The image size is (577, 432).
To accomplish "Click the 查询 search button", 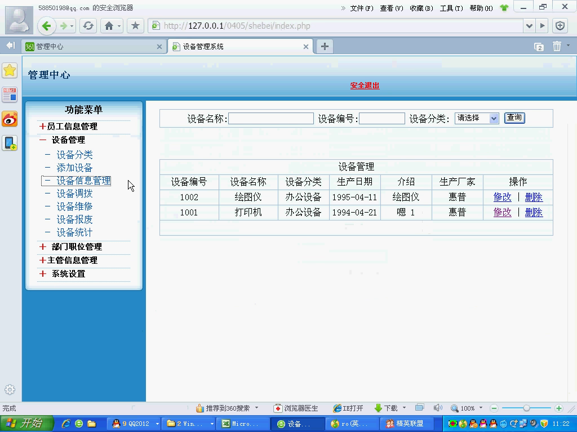I will coord(514,118).
